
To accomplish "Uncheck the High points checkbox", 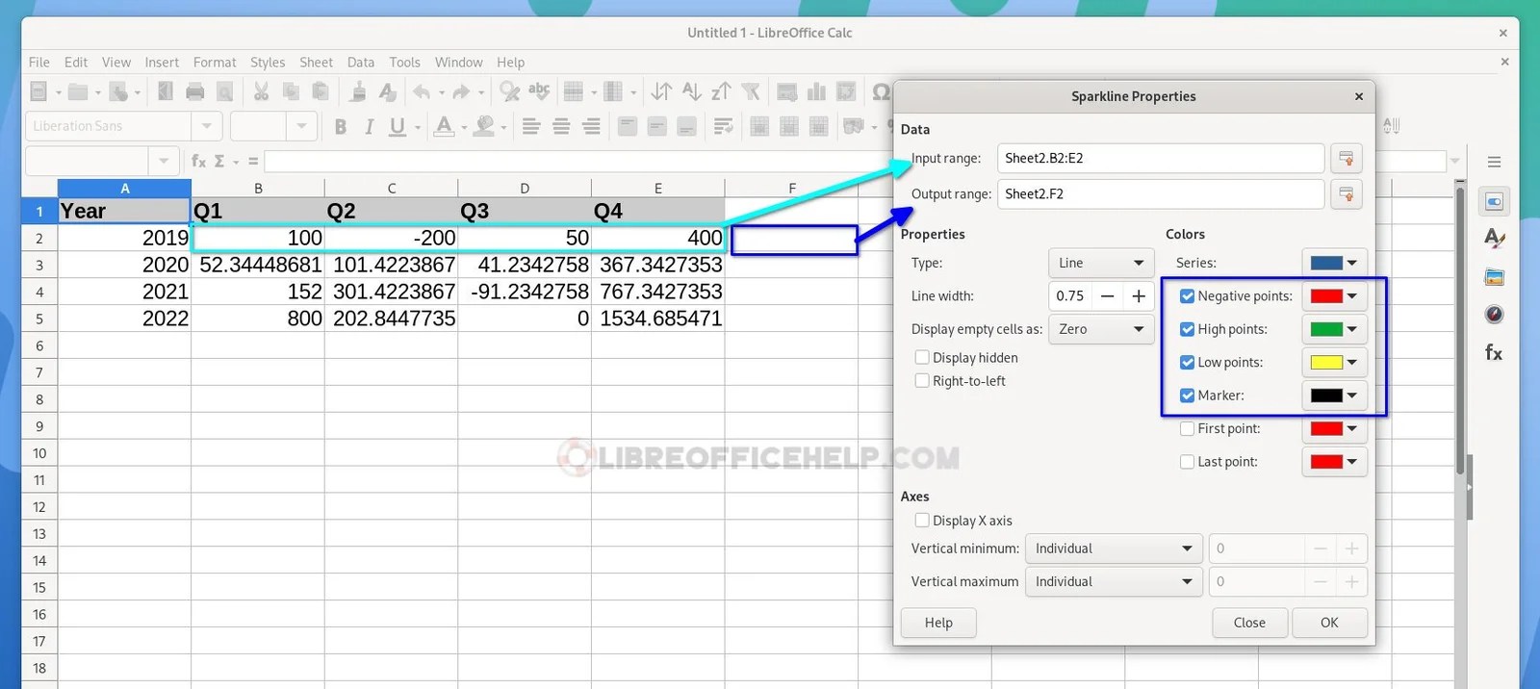I will point(1187,329).
